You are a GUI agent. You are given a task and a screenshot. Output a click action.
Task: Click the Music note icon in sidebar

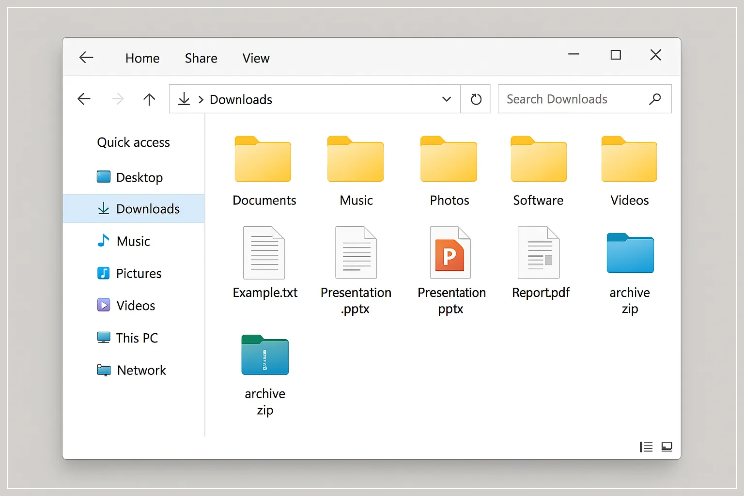(103, 240)
